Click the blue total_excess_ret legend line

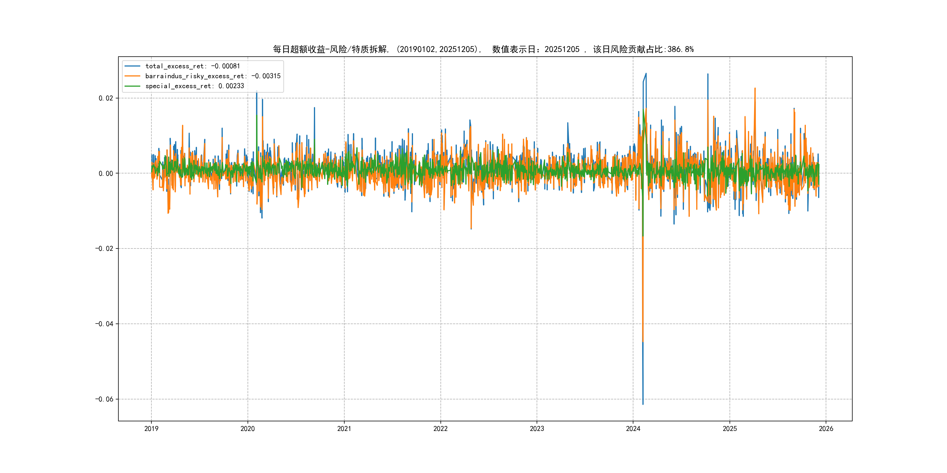[x=132, y=66]
